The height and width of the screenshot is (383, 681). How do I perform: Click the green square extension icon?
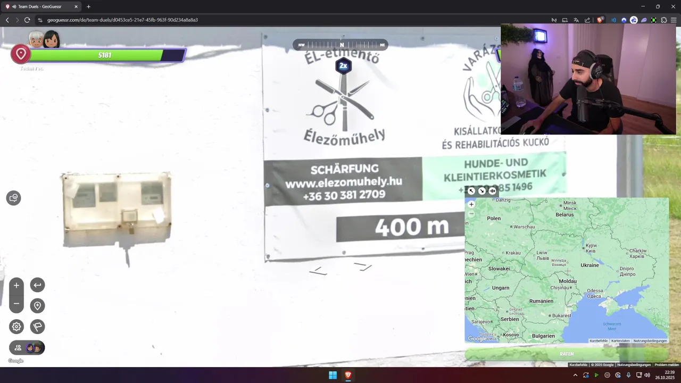coord(654,20)
